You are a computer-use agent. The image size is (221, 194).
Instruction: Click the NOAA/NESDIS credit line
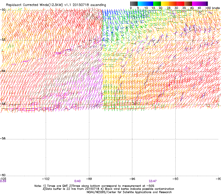click(x=129, y=192)
